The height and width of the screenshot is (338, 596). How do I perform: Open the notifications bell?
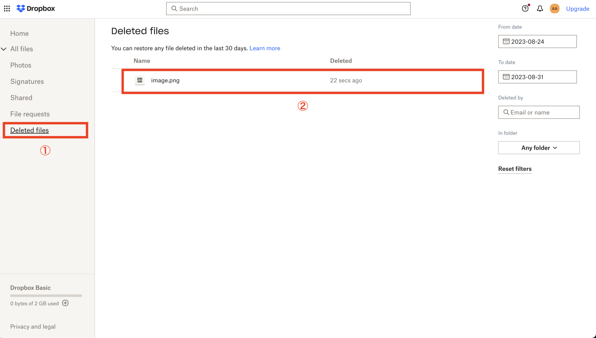coord(540,8)
